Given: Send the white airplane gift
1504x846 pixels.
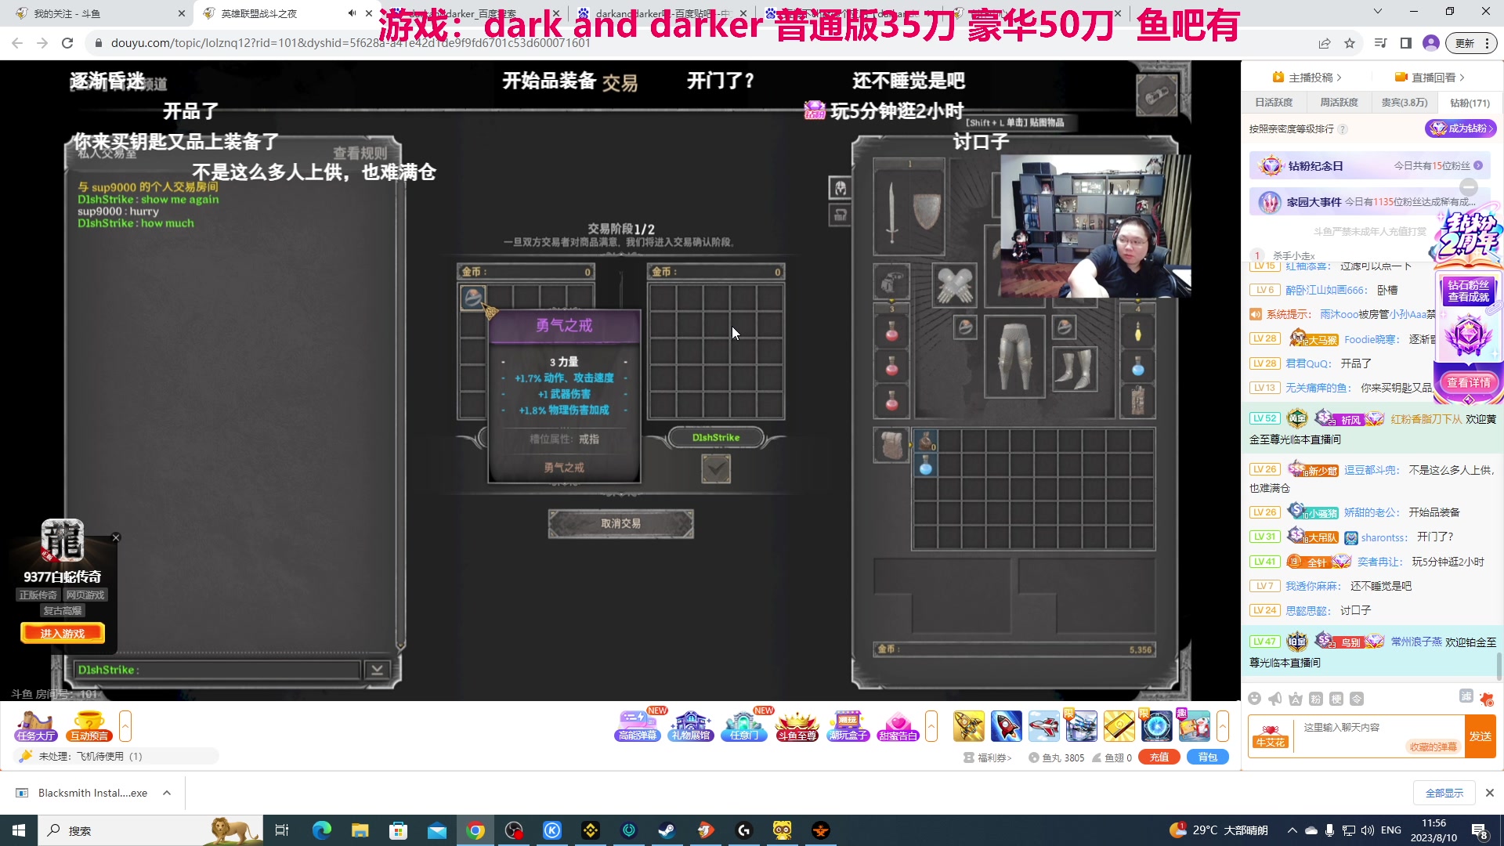Looking at the screenshot, I should pyautogui.click(x=1044, y=726).
